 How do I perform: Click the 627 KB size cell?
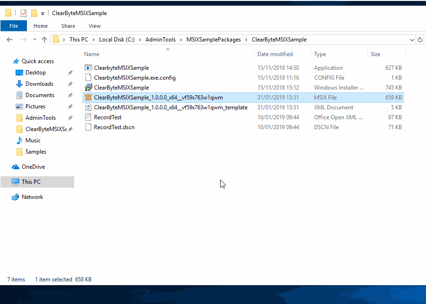(x=393, y=68)
